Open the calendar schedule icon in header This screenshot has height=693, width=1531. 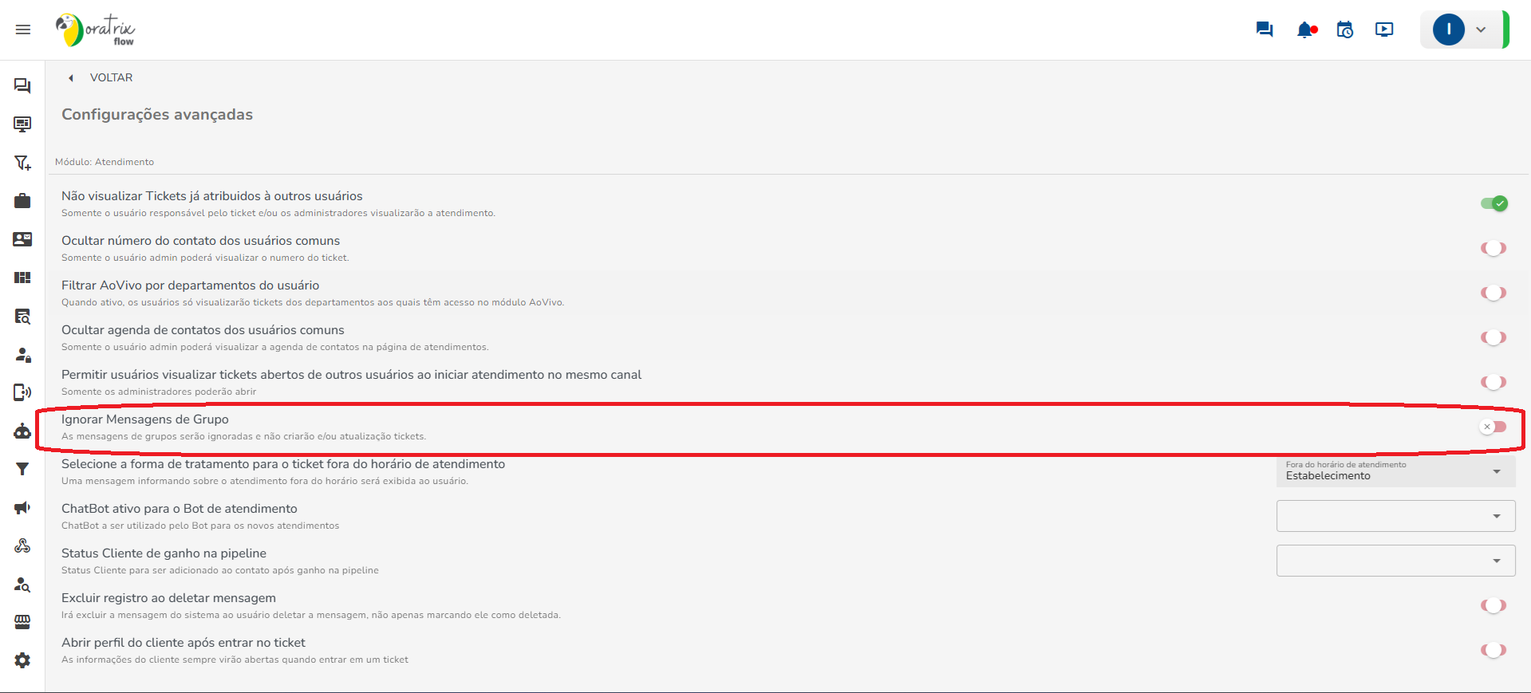pos(1345,30)
